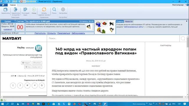Click the blue iP application menu button

point(4,5)
